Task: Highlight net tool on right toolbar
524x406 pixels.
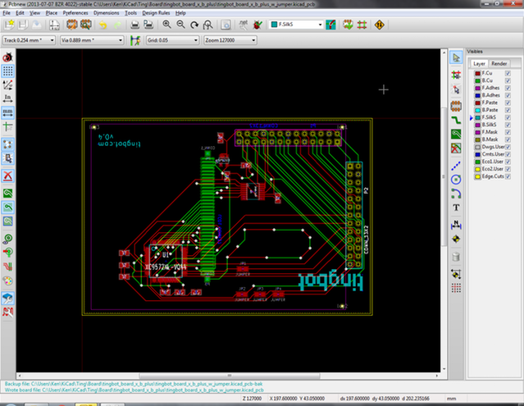Action: pyautogui.click(x=456, y=75)
